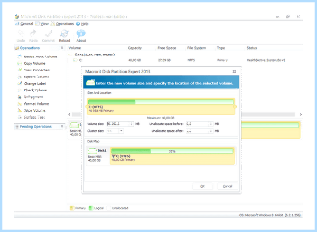Click the Volume size spinner arrows
This screenshot has width=317, height=232.
[132, 124]
